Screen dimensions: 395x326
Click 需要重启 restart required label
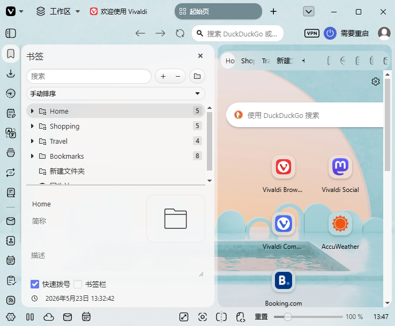(x=354, y=33)
